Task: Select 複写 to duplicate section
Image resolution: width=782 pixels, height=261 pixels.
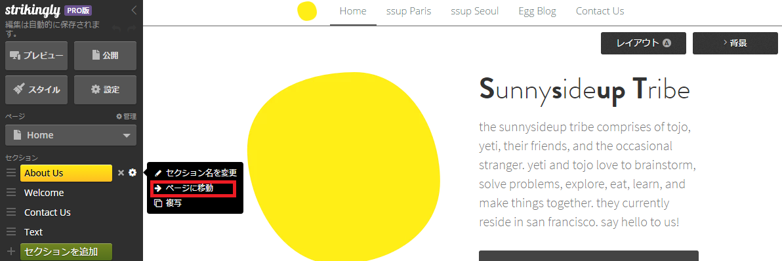Action: [168, 203]
